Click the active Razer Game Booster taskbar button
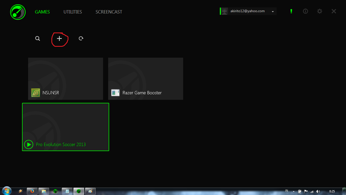Viewport: 346px width, 195px height. click(79, 191)
